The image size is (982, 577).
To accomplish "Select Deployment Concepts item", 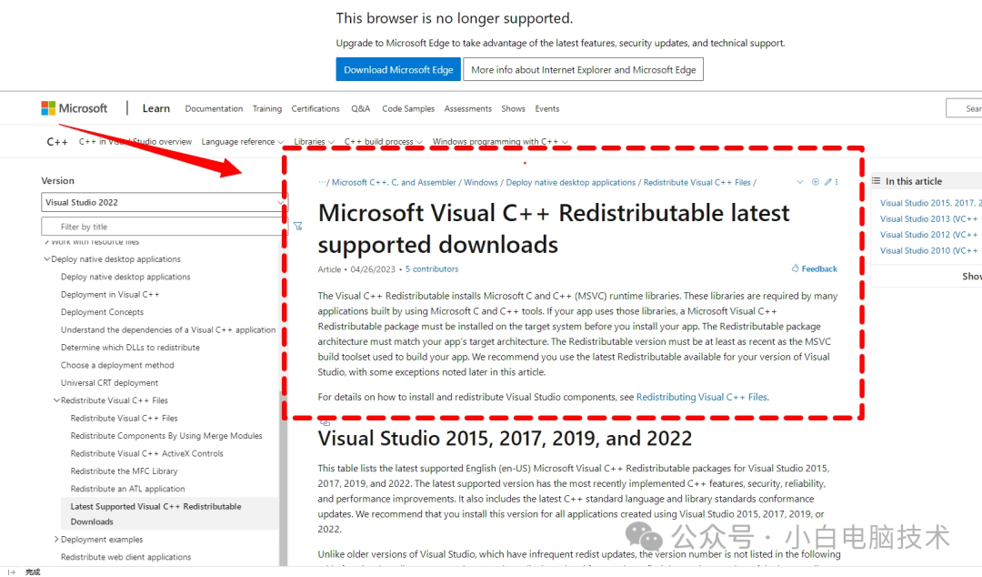I will (x=102, y=311).
